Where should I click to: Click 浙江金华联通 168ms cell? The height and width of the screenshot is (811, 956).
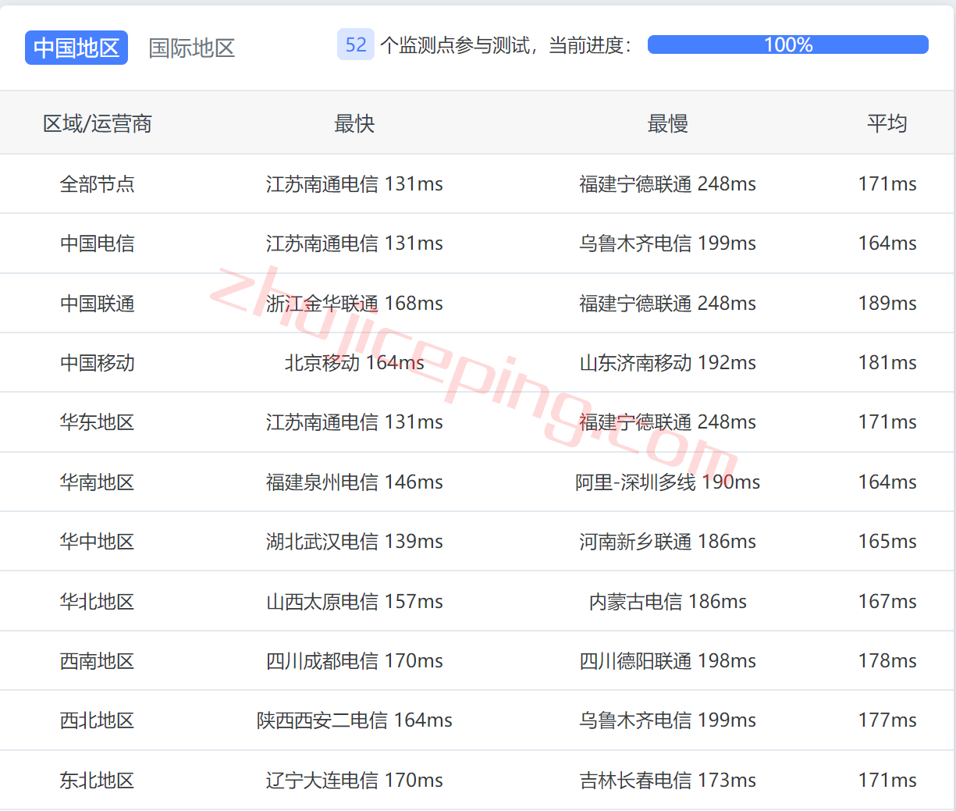pos(354,303)
